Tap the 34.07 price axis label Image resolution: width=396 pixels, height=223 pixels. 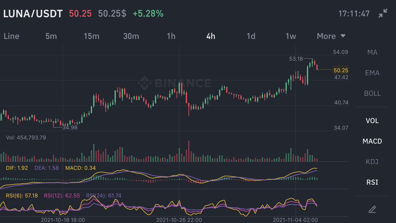click(341, 128)
